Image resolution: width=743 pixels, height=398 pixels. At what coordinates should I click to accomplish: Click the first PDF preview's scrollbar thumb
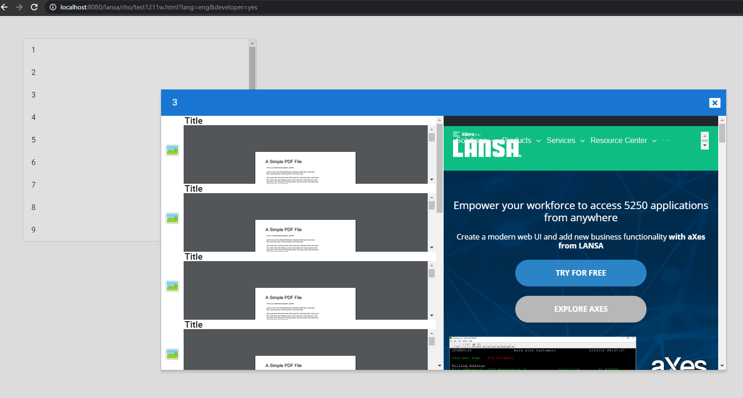point(431,137)
